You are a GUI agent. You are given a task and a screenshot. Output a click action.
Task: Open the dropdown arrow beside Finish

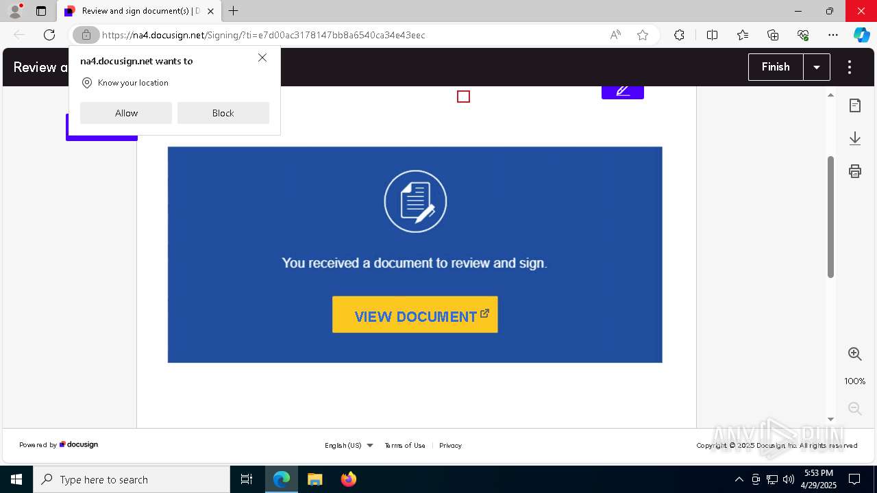817,67
